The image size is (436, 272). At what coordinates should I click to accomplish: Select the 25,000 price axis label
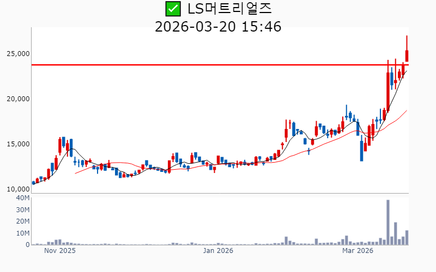pos(18,54)
